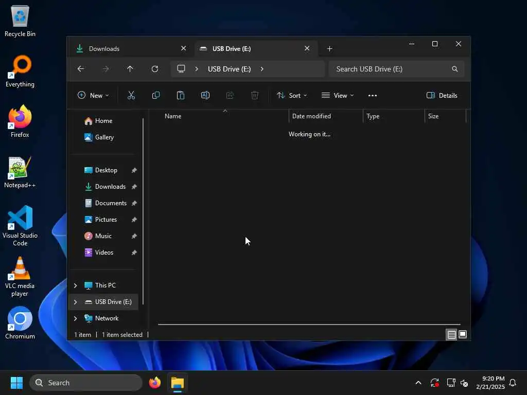Click the Share icon in toolbar
The image size is (527, 395).
click(230, 95)
